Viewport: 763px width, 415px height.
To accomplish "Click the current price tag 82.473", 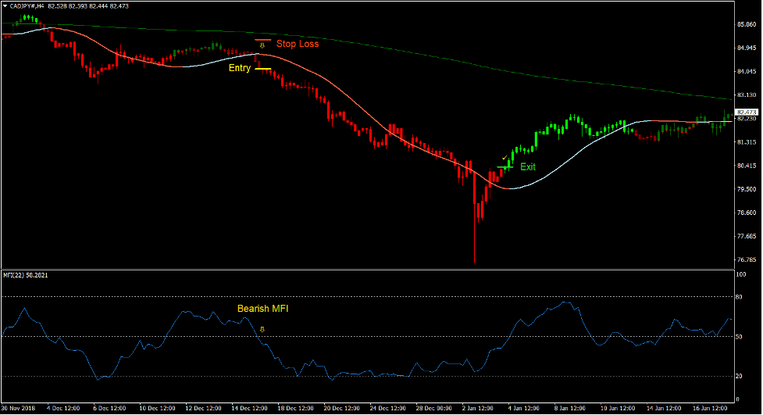I will (x=747, y=113).
